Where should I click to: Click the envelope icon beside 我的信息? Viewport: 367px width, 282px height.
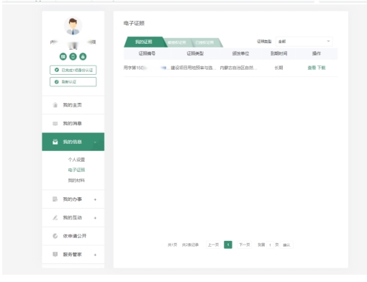pyautogui.click(x=55, y=142)
